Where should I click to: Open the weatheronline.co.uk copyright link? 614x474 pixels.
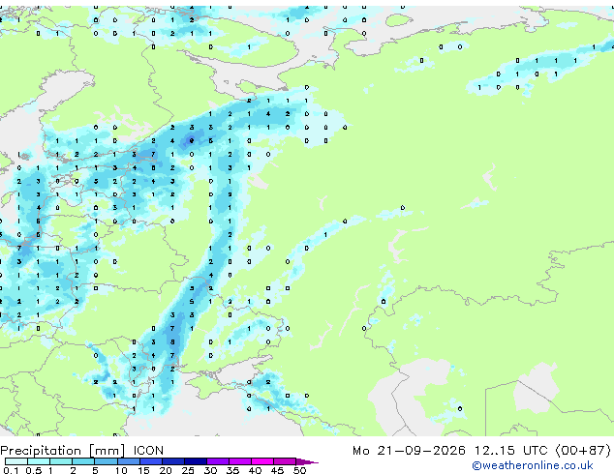pyautogui.click(x=533, y=465)
